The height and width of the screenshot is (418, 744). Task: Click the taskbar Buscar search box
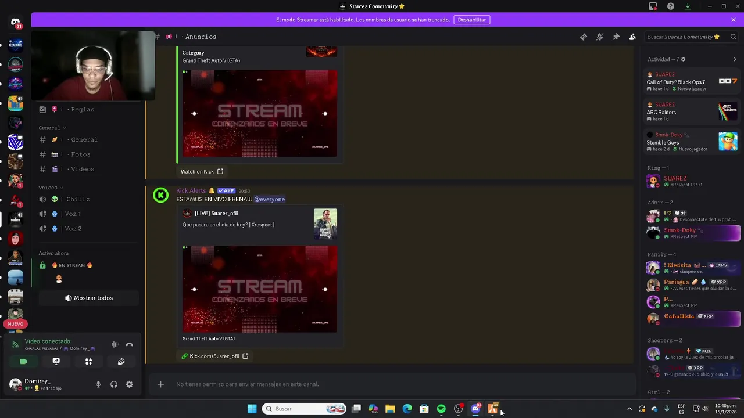[304, 409]
